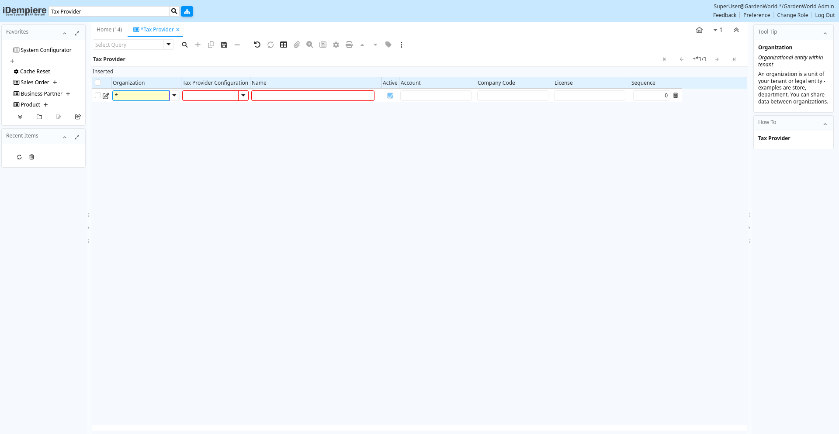Screen dimensions: 839x434
Task: Open the Organization dropdown
Action: pos(174,96)
